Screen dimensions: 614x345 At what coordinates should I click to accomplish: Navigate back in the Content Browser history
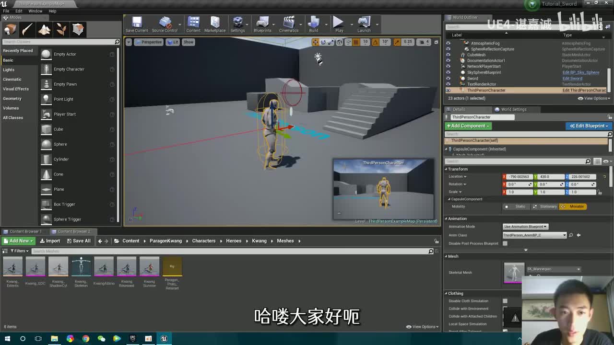pos(100,241)
